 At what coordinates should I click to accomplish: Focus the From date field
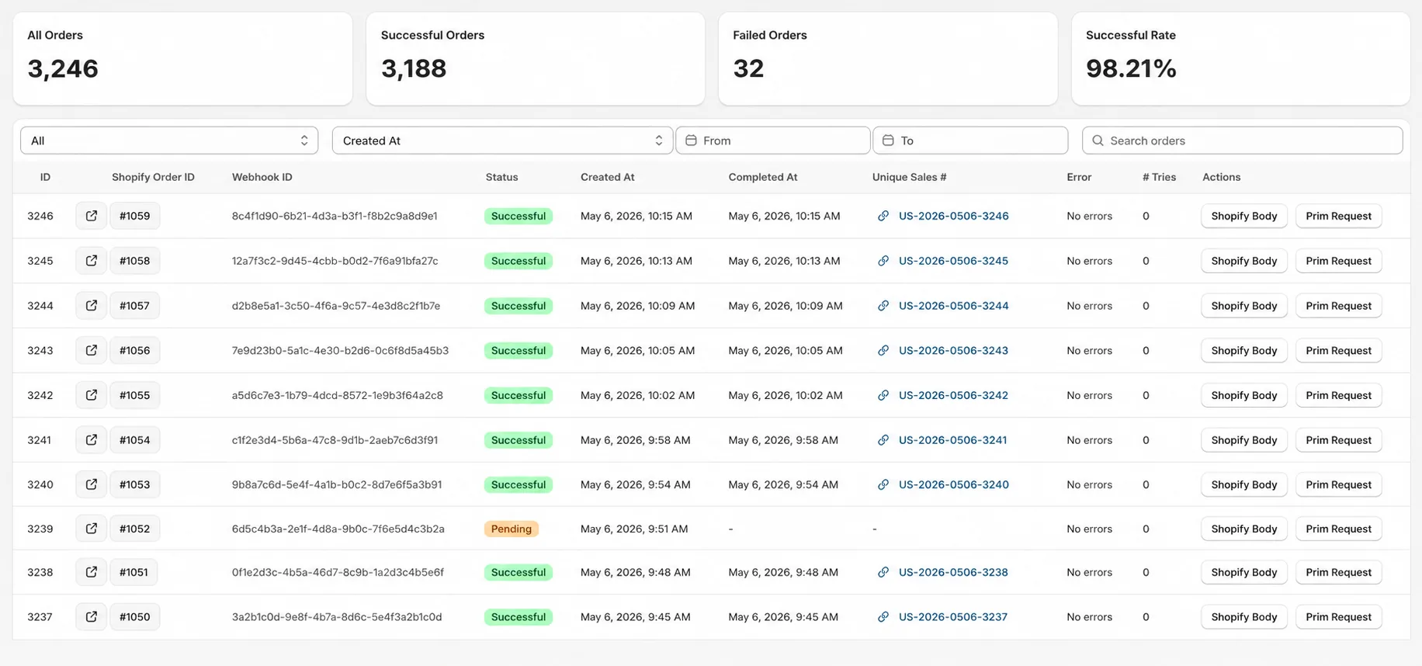tap(773, 140)
